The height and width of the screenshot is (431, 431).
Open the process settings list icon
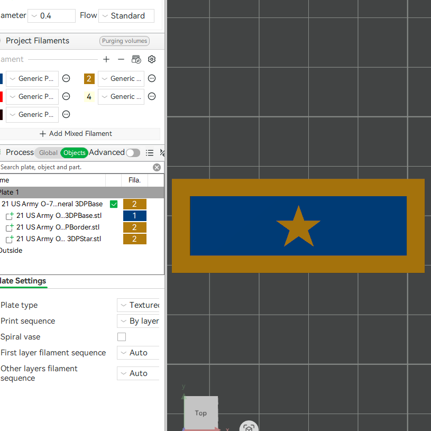150,153
